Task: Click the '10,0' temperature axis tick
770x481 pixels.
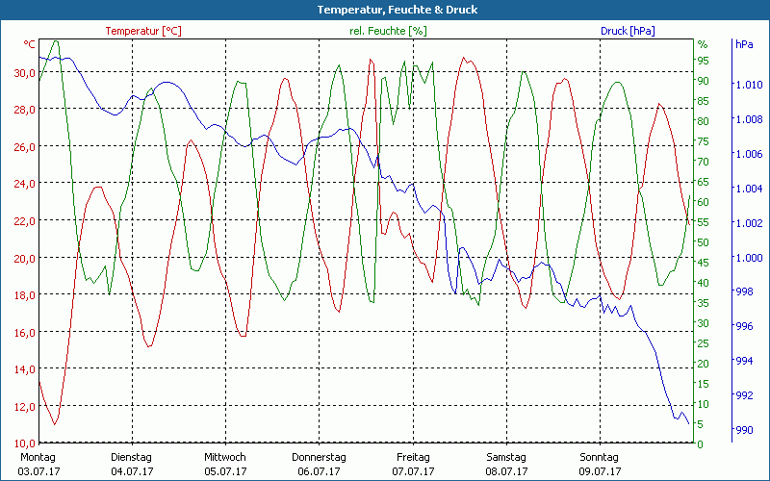Action: [23, 443]
